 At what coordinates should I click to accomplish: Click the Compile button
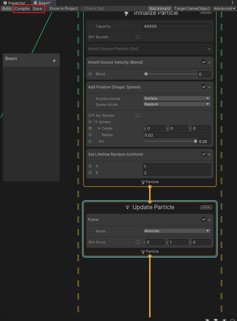22,8
